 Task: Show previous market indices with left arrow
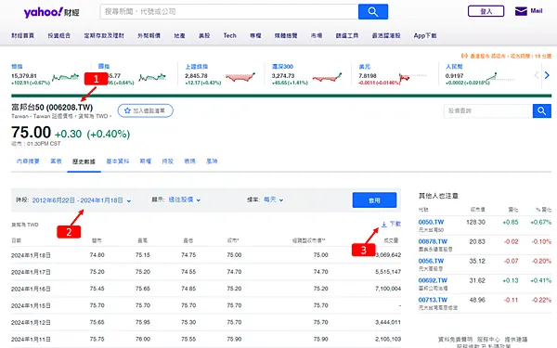click(537, 75)
